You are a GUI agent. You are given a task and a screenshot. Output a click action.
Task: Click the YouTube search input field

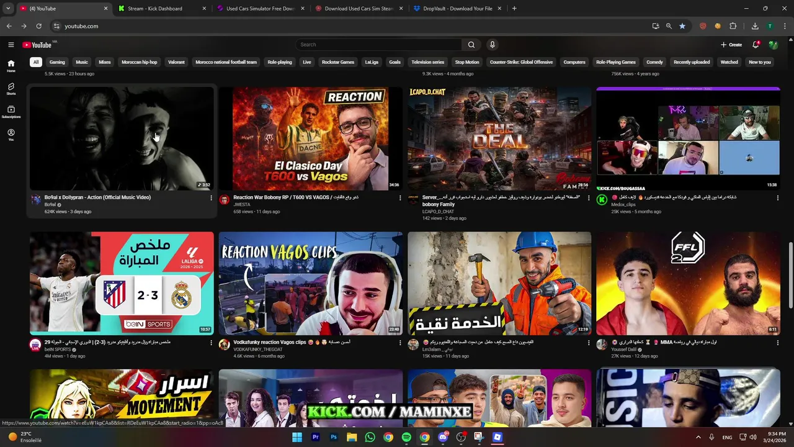378,45
